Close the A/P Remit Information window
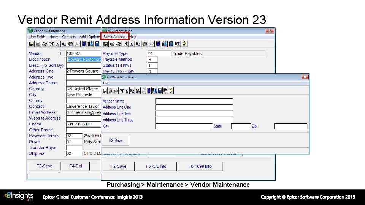Viewport: 365px width, 205px height. pos(305,77)
